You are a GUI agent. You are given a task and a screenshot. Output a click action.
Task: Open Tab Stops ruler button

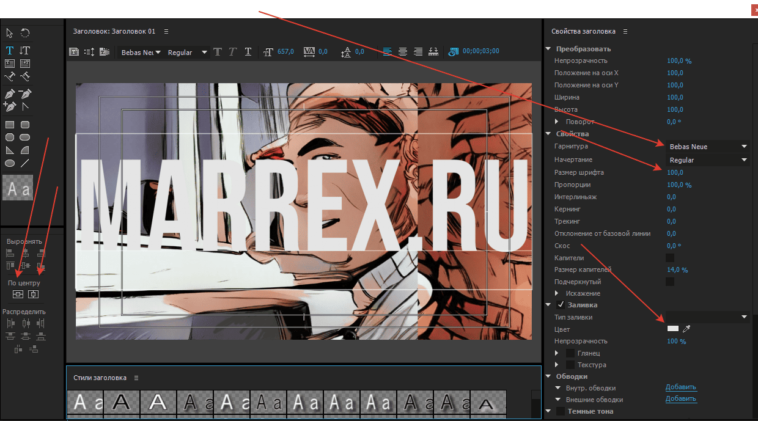click(434, 52)
